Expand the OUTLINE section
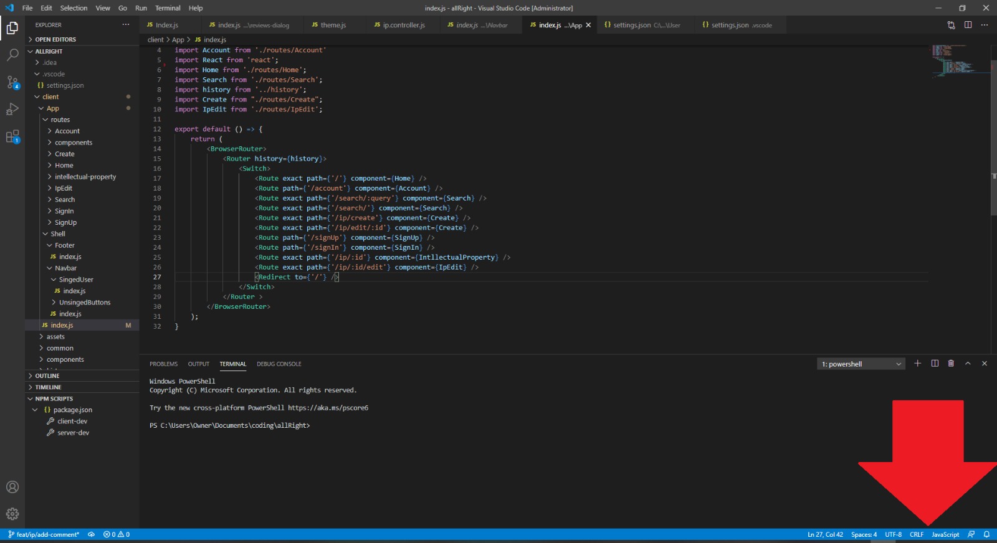Viewport: 997px width, 543px height. [x=47, y=376]
